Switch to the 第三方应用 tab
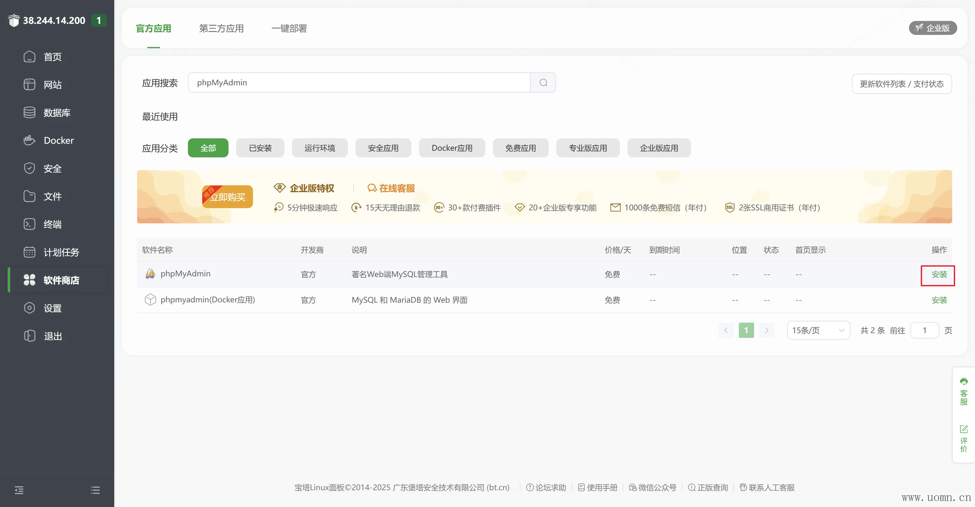The width and height of the screenshot is (975, 507). pos(221,28)
